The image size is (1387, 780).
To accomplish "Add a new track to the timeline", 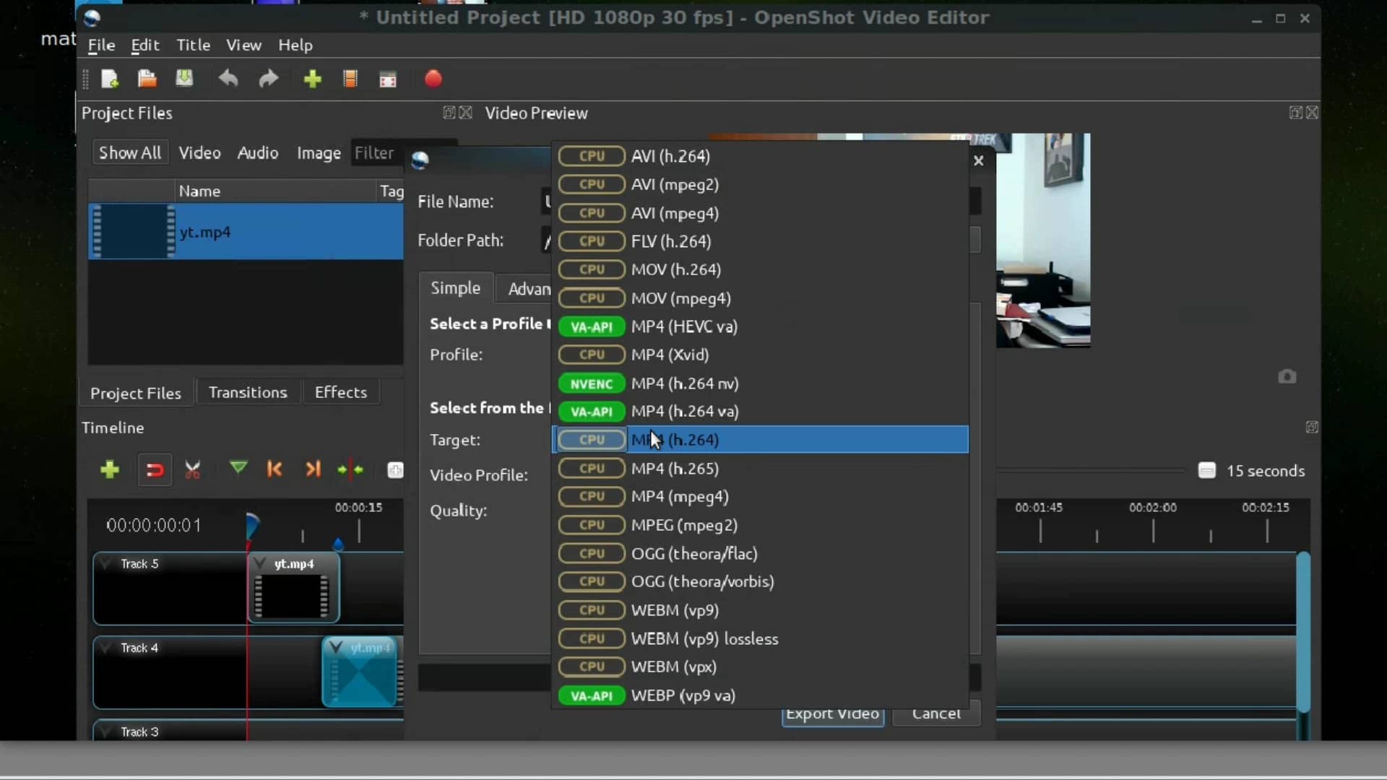I will pyautogui.click(x=109, y=469).
